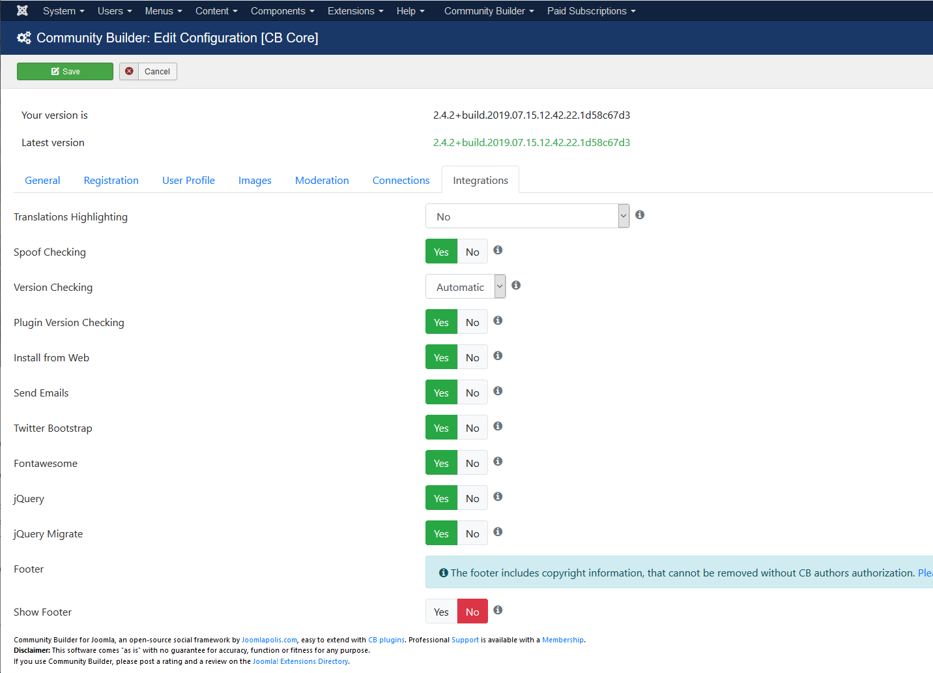Set Show Footer to Yes
933x673 pixels.
click(441, 612)
